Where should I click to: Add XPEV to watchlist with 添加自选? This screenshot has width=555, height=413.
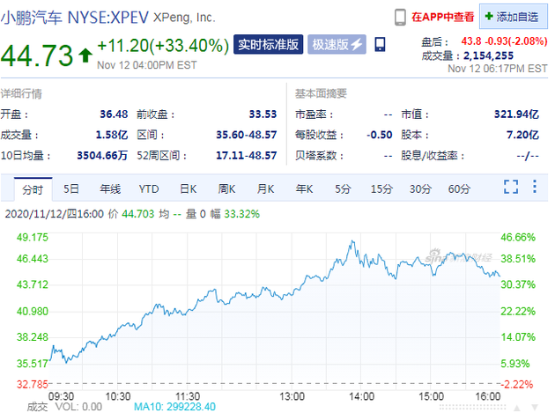pyautogui.click(x=514, y=16)
